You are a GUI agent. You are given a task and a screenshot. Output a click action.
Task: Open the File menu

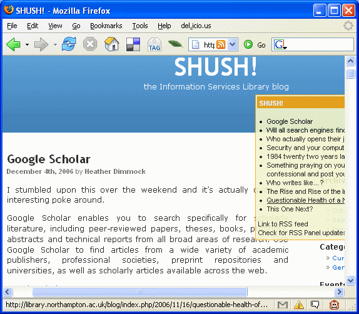12,26
